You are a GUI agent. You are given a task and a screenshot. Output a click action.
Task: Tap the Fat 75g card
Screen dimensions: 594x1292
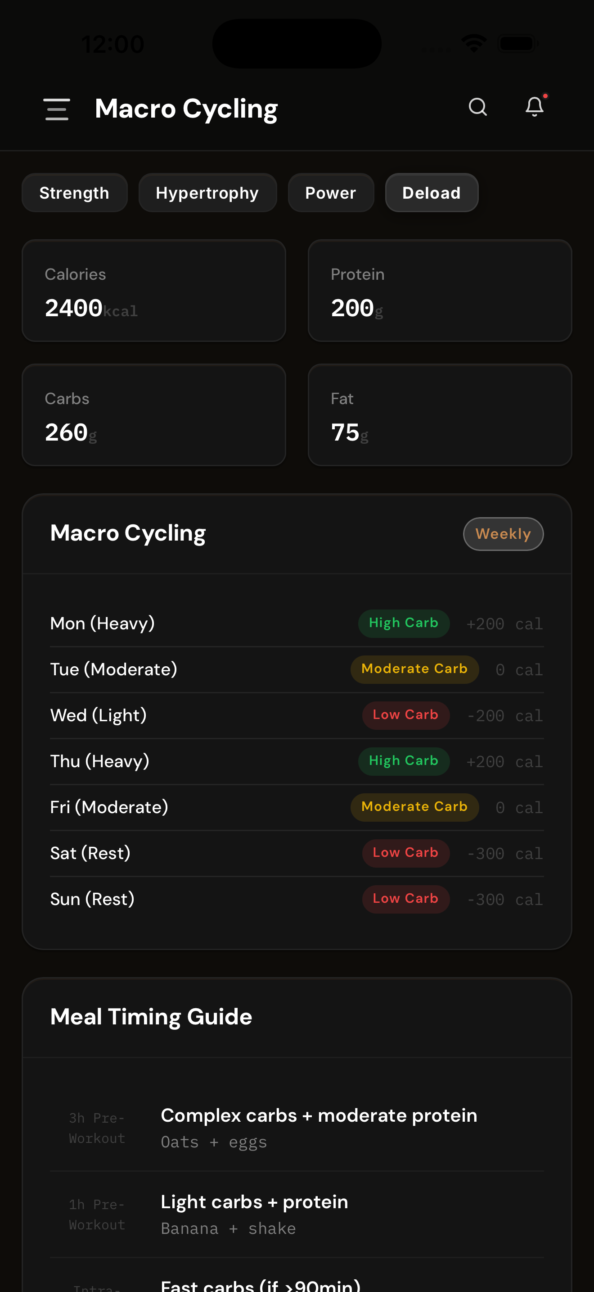click(x=440, y=415)
